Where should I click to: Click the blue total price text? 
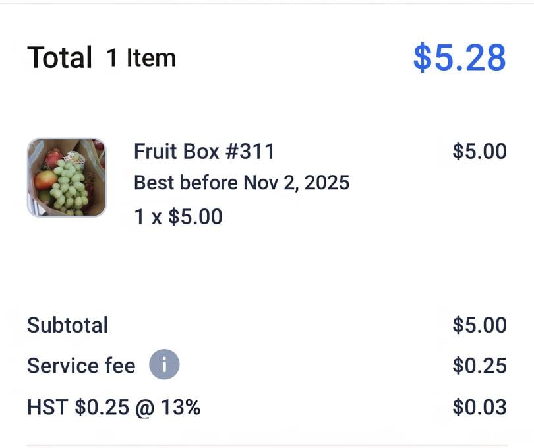pos(460,57)
